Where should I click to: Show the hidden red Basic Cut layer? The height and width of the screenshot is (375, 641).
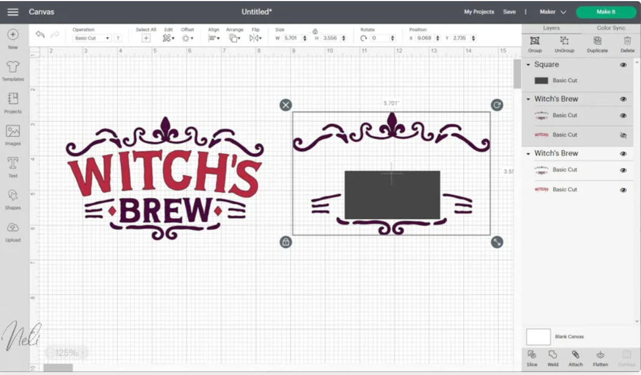[623, 134]
